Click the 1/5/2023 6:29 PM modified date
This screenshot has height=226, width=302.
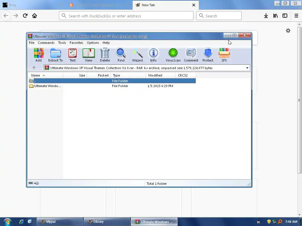click(x=160, y=86)
